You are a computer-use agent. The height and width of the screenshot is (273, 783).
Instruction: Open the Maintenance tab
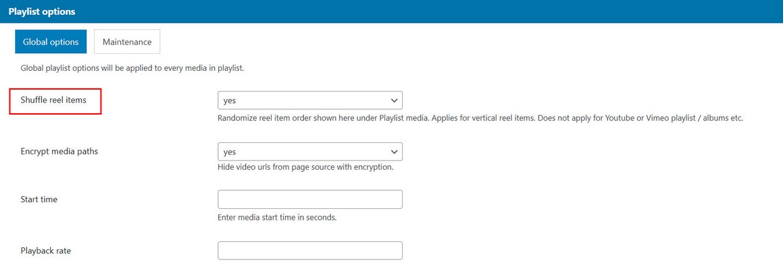(127, 42)
